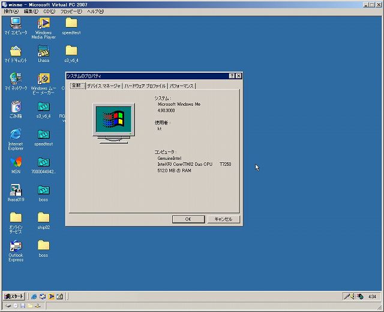This screenshot has width=384, height=312.
Task: Launch Media Player from Quick Launch bar
Action: click(x=51, y=296)
